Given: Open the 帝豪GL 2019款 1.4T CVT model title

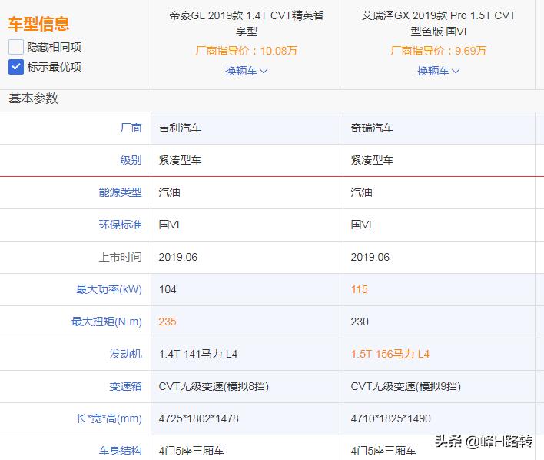Looking at the screenshot, I should click(247, 23).
